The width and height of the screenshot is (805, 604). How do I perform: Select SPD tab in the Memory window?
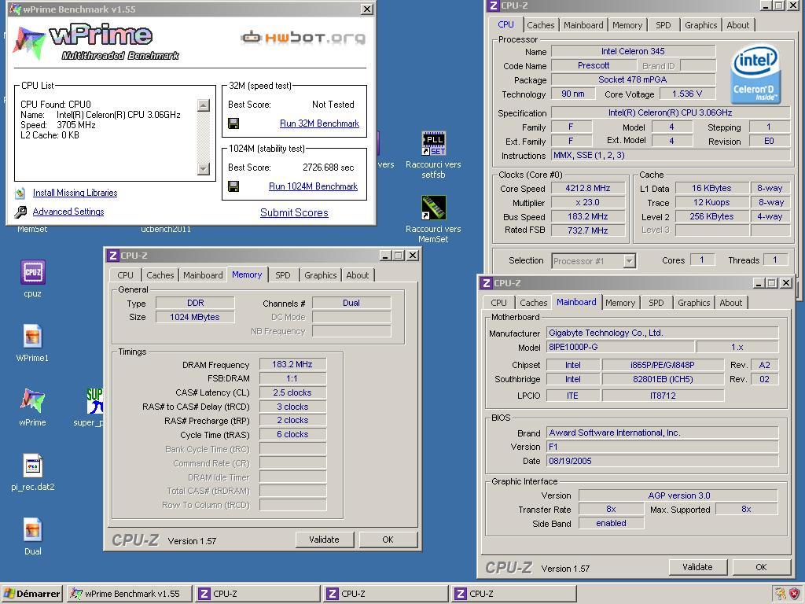tap(283, 275)
